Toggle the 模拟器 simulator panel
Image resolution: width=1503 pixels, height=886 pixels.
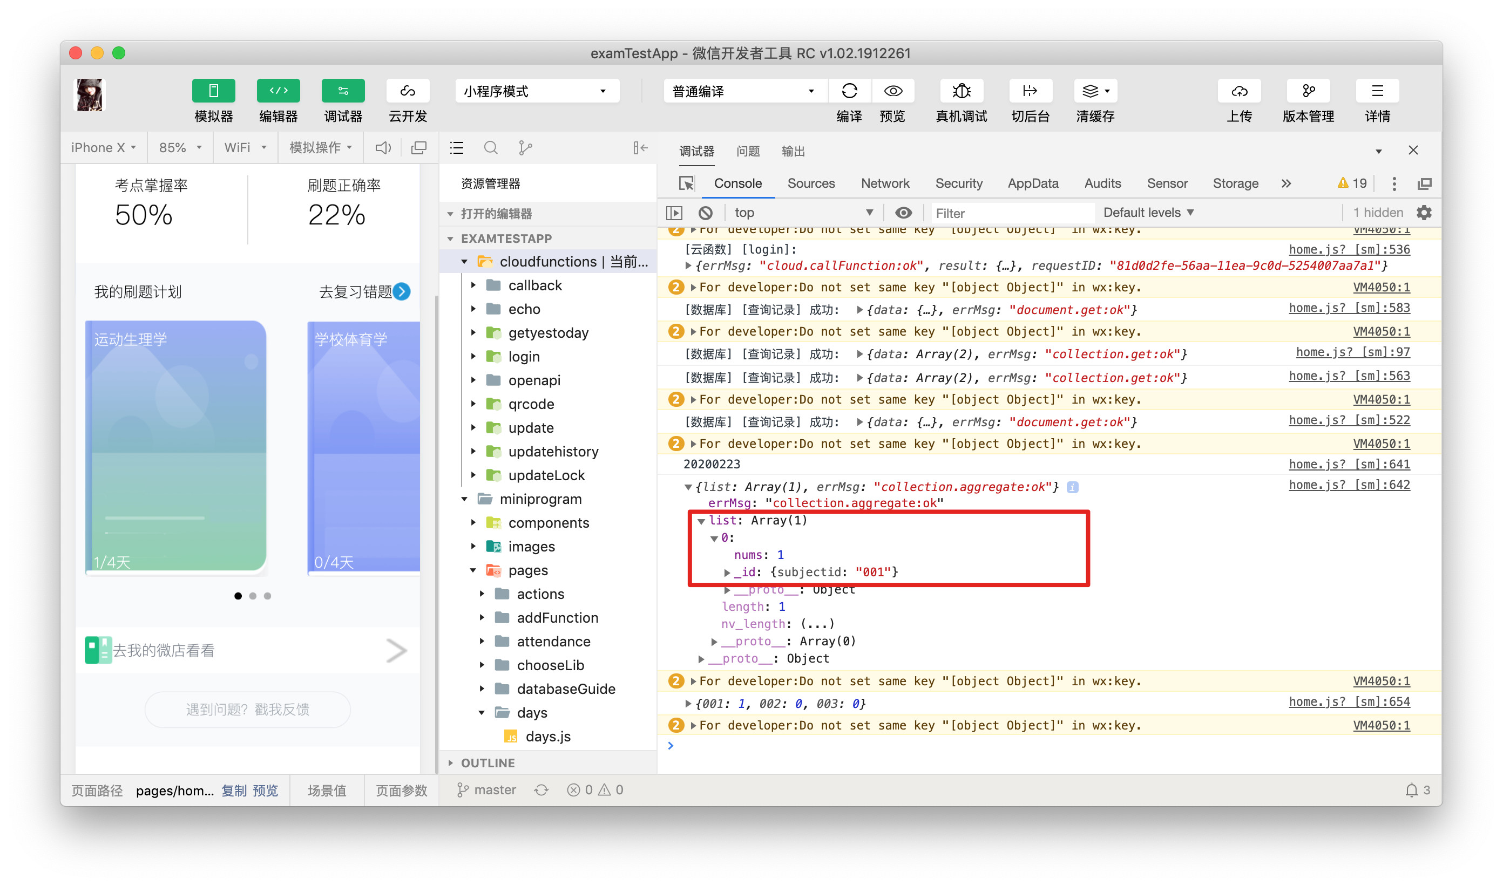[x=213, y=91]
